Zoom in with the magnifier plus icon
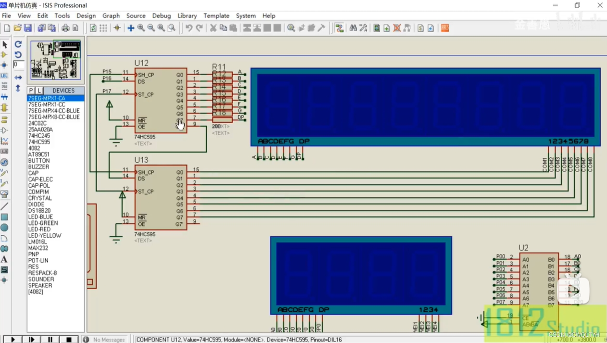Image resolution: width=607 pixels, height=343 pixels. 141,28
